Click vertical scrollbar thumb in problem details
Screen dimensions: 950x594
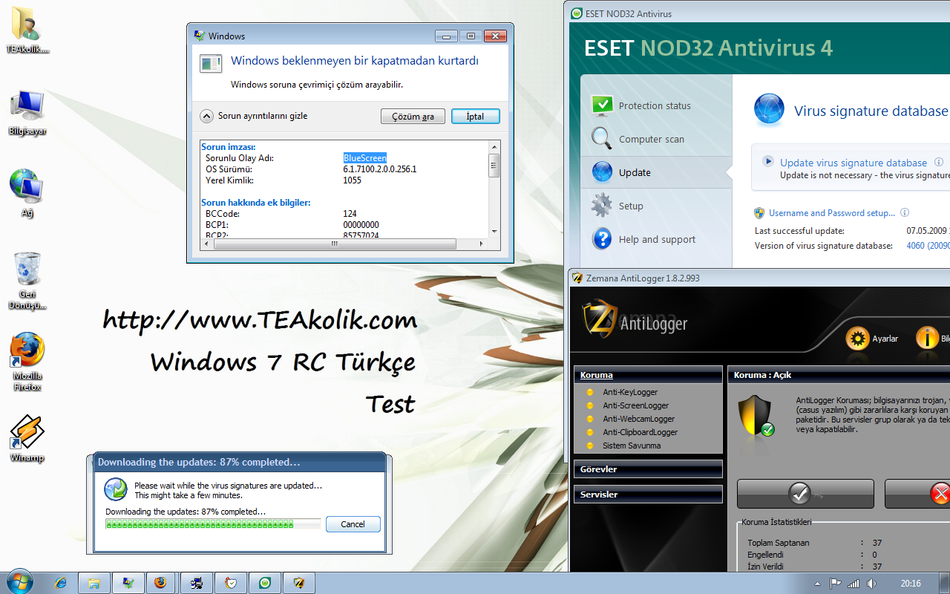[x=494, y=164]
